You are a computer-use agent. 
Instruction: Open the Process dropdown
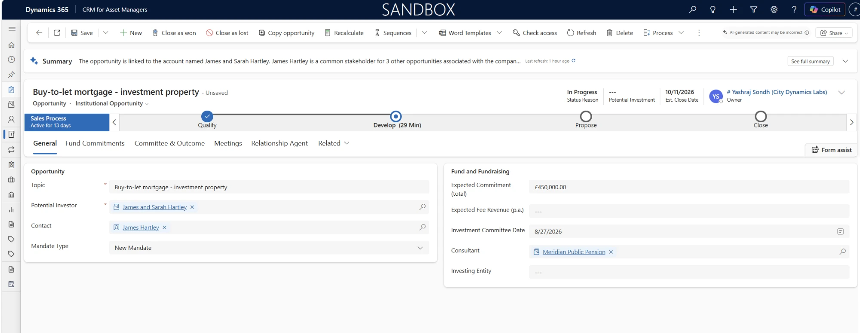(x=663, y=33)
